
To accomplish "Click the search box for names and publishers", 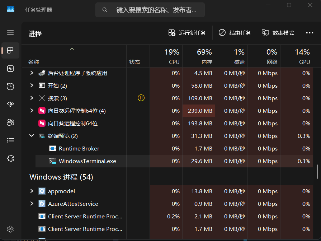I will (150, 10).
